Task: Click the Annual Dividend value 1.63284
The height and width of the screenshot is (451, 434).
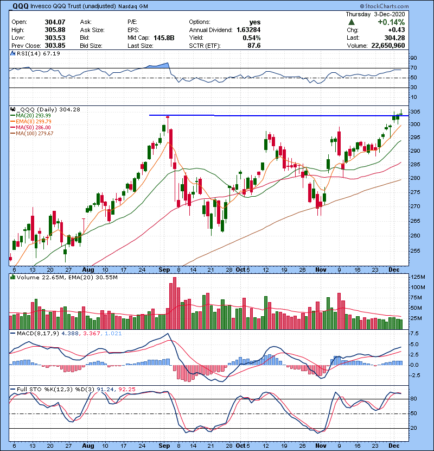Action: tap(248, 30)
